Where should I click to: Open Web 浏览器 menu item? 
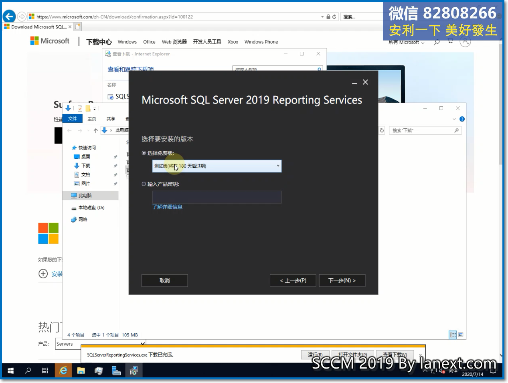[x=174, y=42]
